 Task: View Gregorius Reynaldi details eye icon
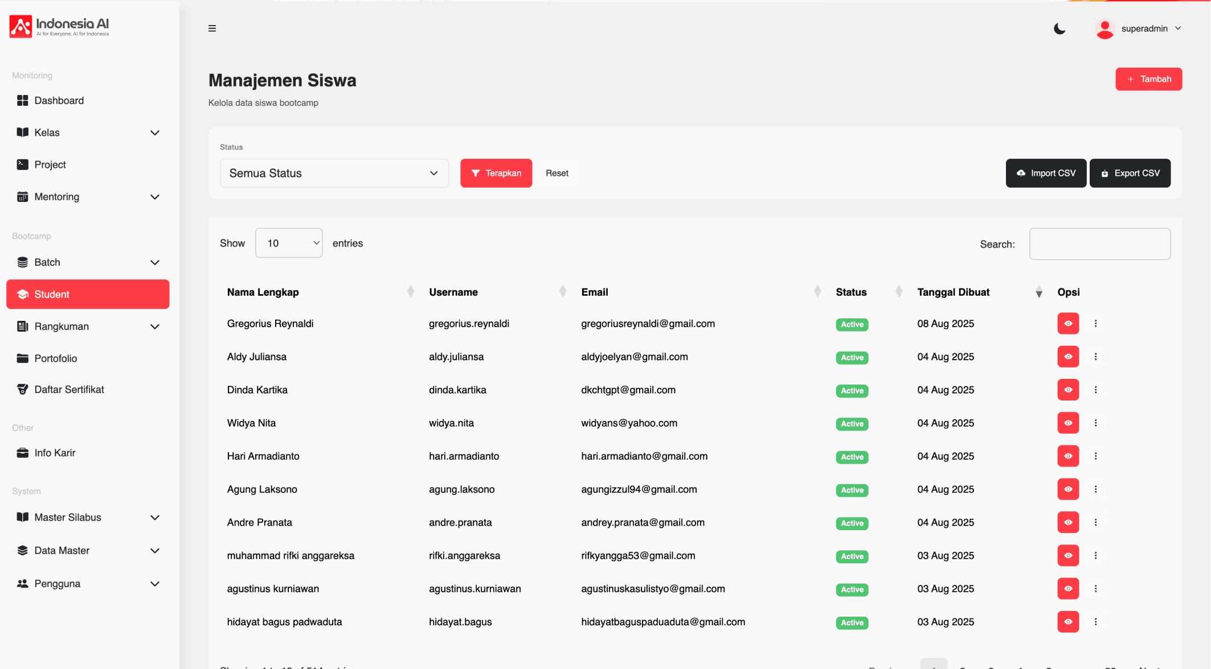point(1068,324)
